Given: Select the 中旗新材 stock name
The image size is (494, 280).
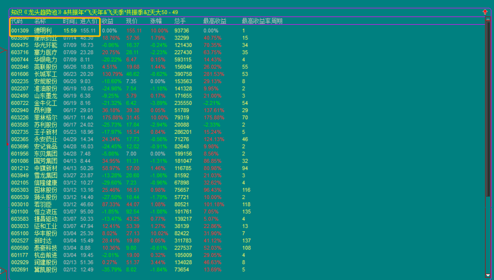Looking at the screenshot, I should tap(46, 168).
